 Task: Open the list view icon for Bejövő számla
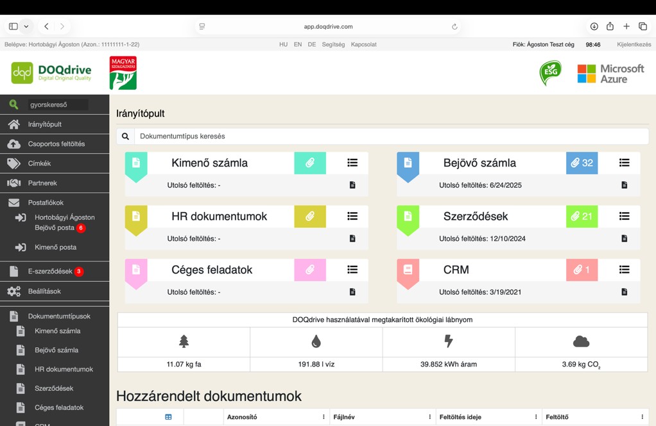click(624, 163)
